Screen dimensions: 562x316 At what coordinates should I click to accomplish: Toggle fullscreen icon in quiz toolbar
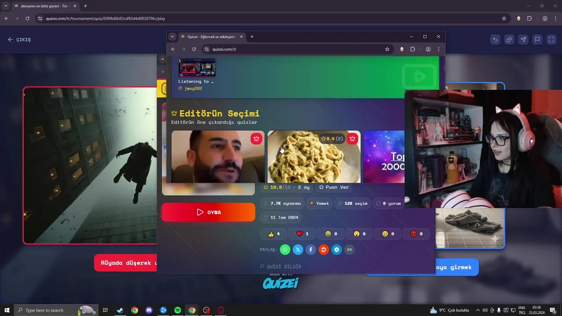click(x=551, y=39)
